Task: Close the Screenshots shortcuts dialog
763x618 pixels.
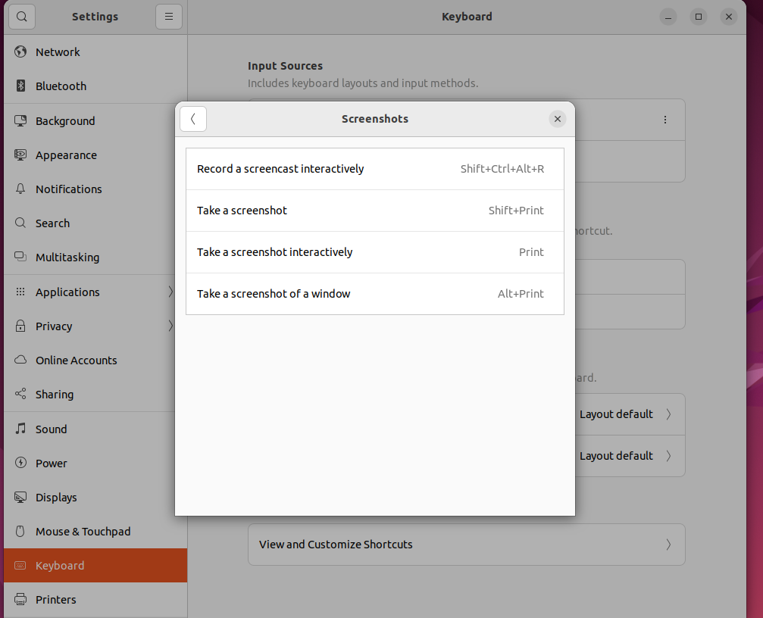Action: [558, 119]
